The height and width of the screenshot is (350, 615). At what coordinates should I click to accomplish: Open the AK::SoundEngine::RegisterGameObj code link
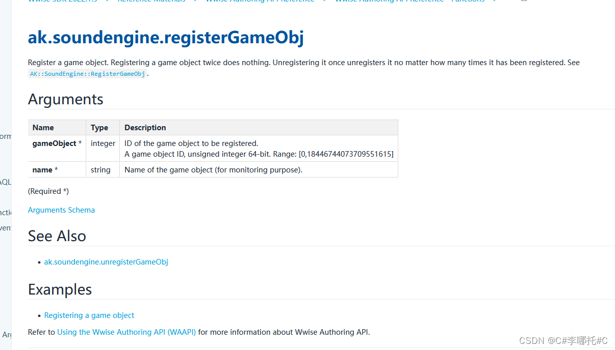(87, 74)
